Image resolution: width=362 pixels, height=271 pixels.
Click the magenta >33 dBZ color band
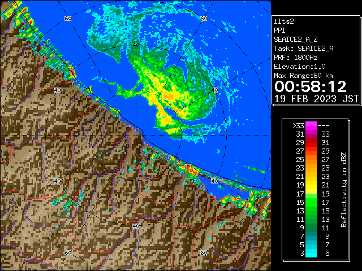click(x=311, y=126)
